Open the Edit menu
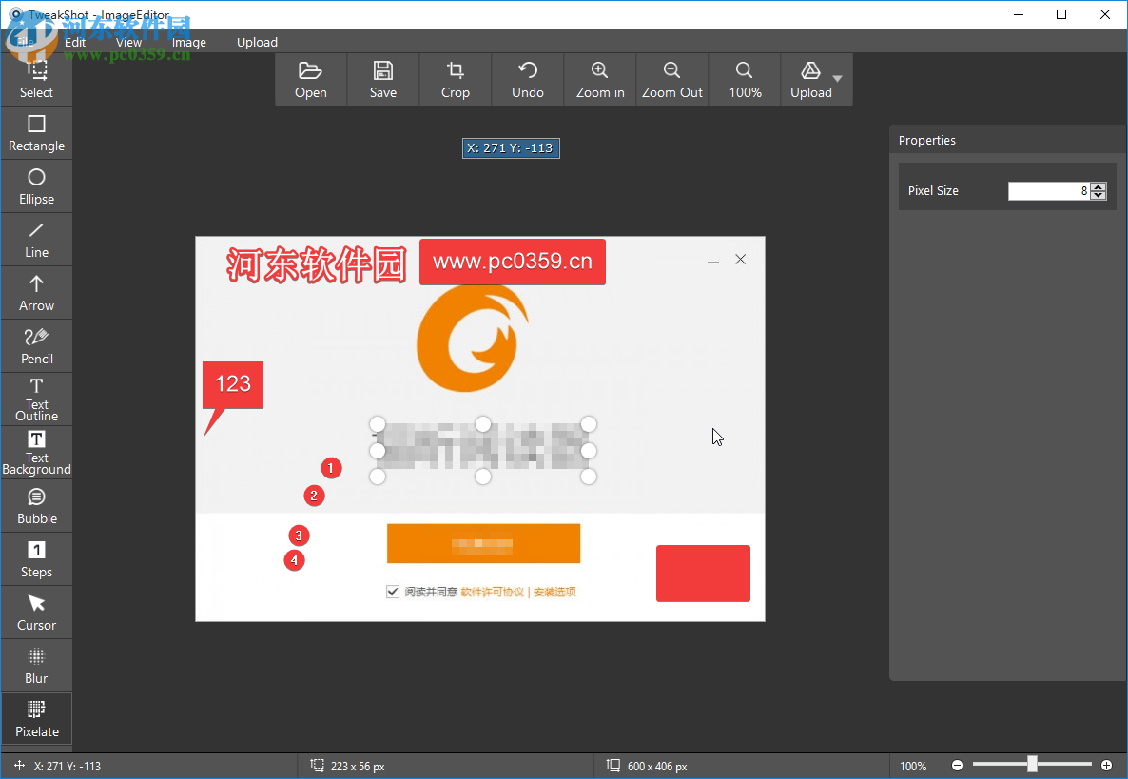 [74, 42]
